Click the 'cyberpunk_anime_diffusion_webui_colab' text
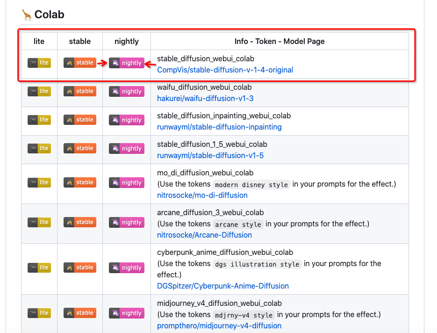This screenshot has height=333, width=437. coord(225,252)
